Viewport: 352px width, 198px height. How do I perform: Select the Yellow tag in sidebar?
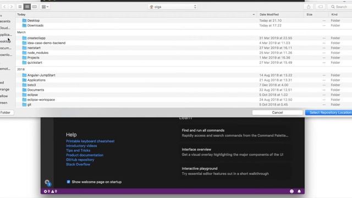point(4,96)
